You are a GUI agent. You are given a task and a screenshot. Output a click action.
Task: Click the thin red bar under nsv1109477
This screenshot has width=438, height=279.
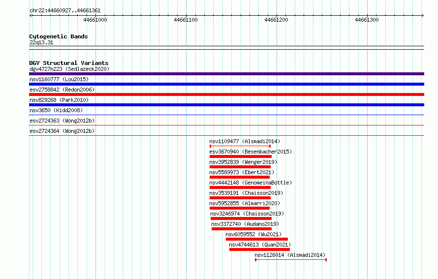coord(240,146)
